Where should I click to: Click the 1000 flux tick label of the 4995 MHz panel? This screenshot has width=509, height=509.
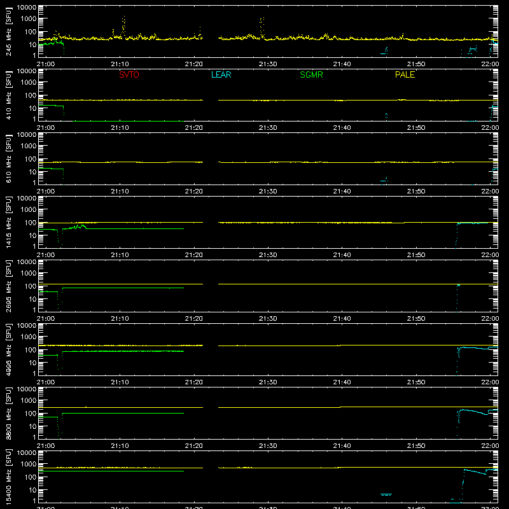tap(29, 337)
